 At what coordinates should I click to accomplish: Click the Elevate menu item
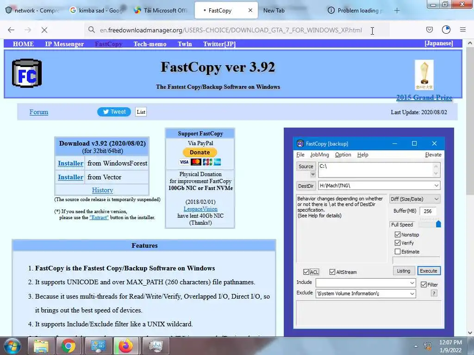433,154
